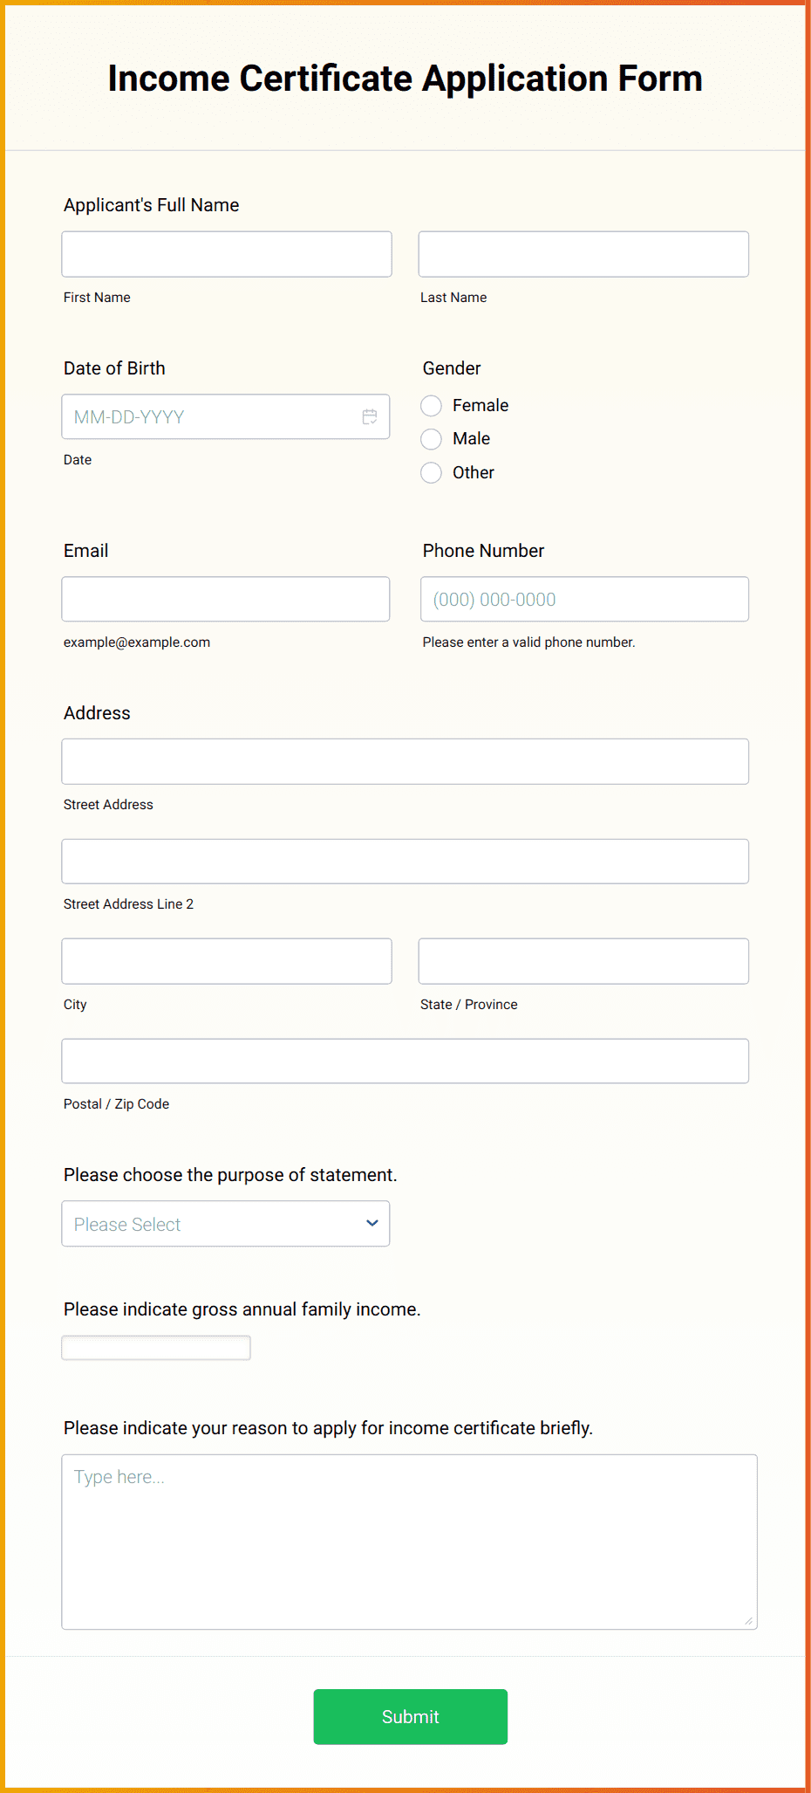Choose the Other gender option
Image resolution: width=811 pixels, height=1793 pixels.
(x=431, y=472)
